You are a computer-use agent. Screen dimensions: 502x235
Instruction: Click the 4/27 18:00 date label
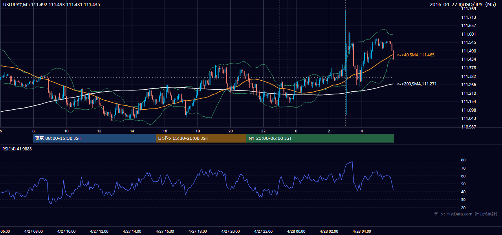tap(198, 231)
